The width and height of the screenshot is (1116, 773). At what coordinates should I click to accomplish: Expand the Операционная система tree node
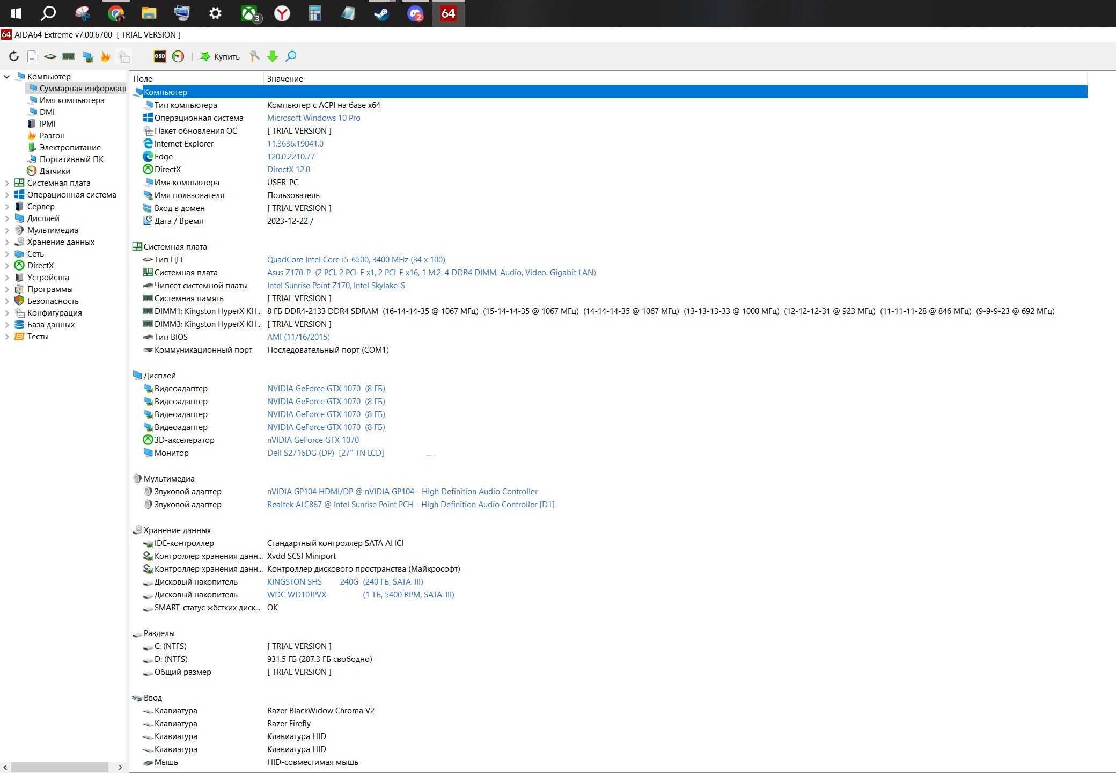[7, 195]
